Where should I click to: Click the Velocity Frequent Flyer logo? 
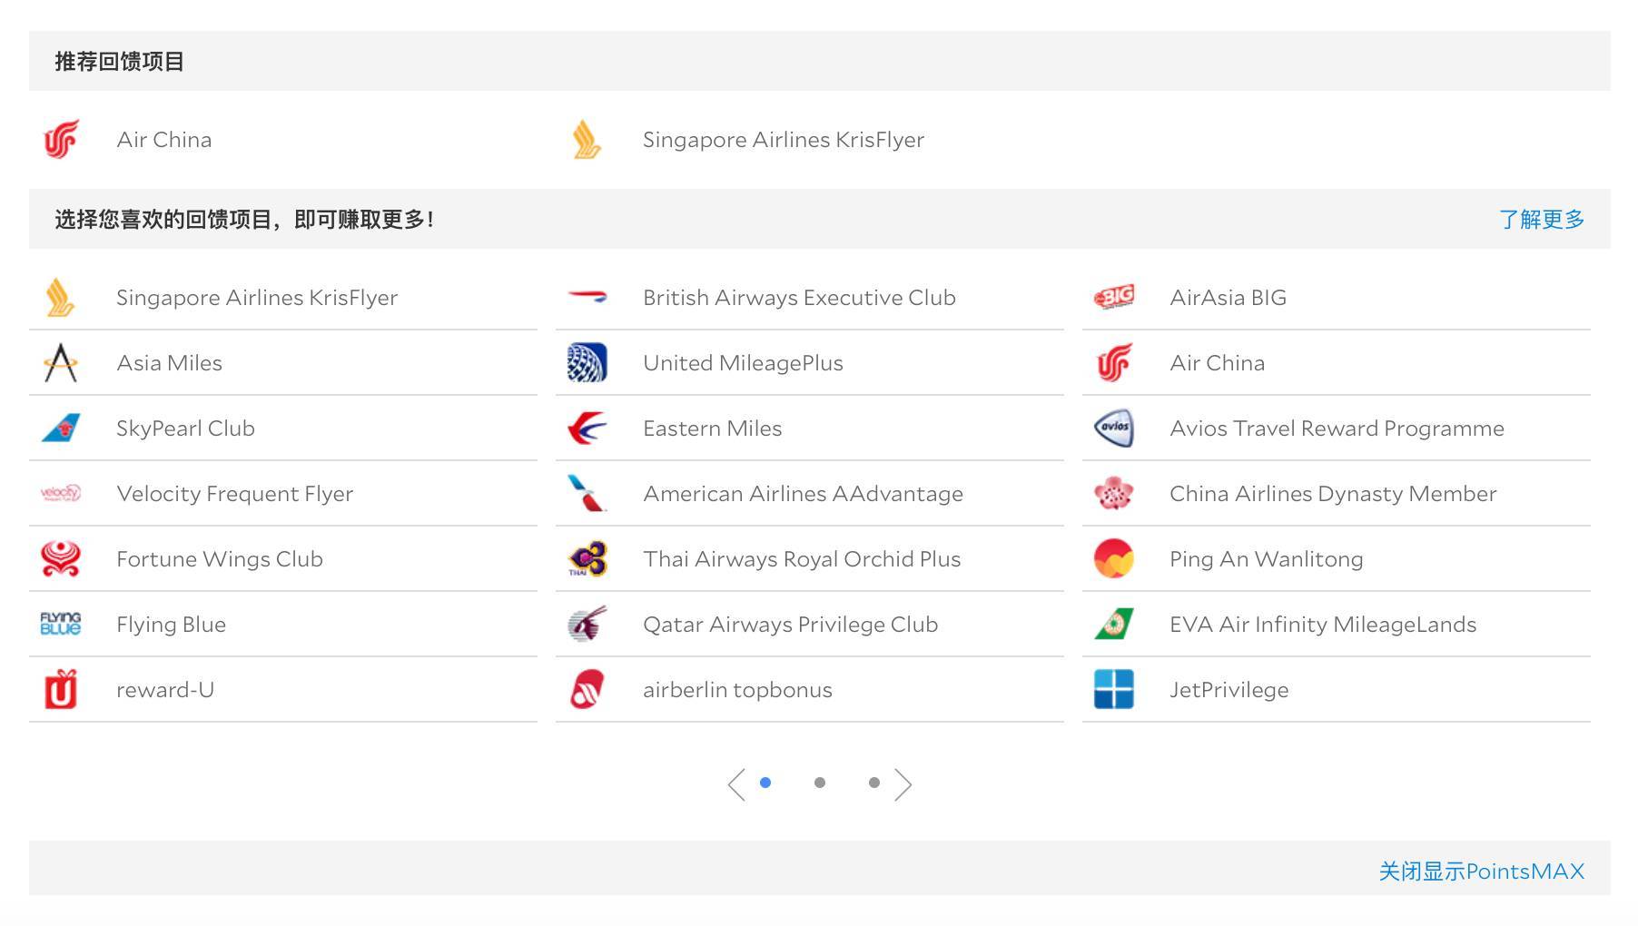[61, 494]
